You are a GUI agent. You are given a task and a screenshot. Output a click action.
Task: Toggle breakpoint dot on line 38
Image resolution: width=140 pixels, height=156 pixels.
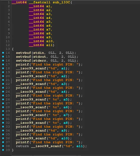3,146
